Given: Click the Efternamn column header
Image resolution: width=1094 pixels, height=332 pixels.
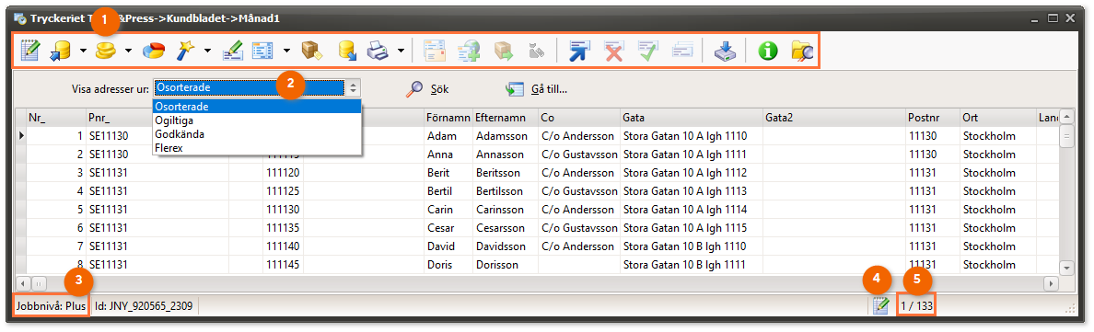Looking at the screenshot, I should click(x=505, y=117).
